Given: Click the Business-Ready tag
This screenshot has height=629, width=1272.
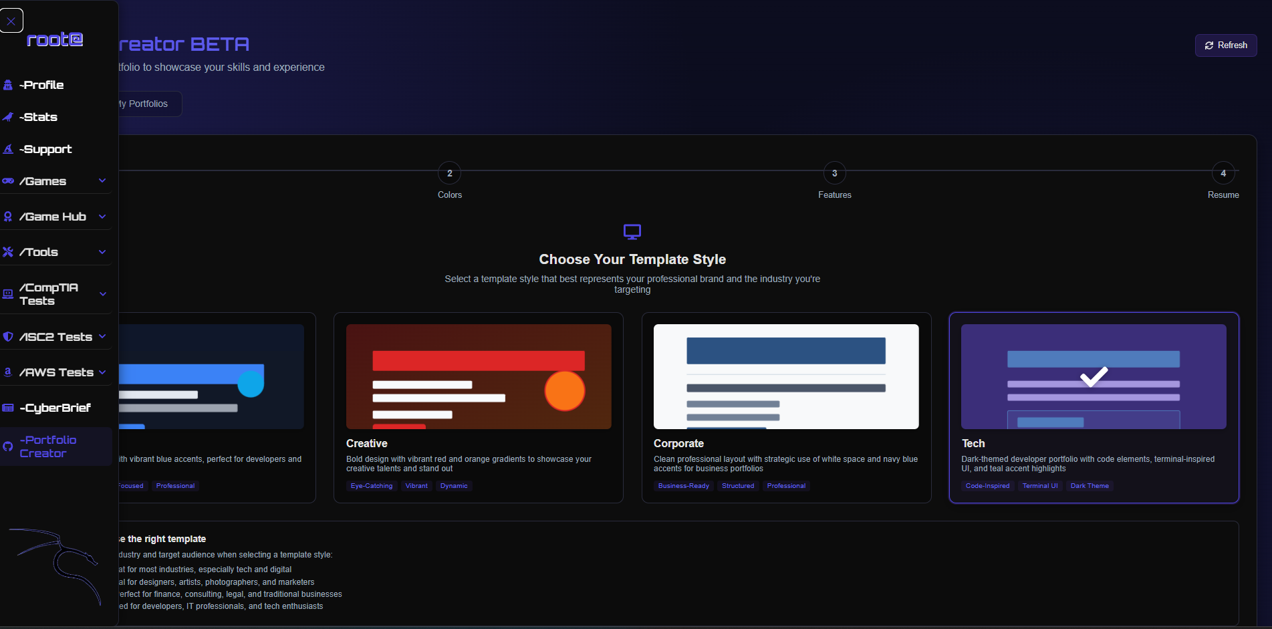Looking at the screenshot, I should click(684, 486).
